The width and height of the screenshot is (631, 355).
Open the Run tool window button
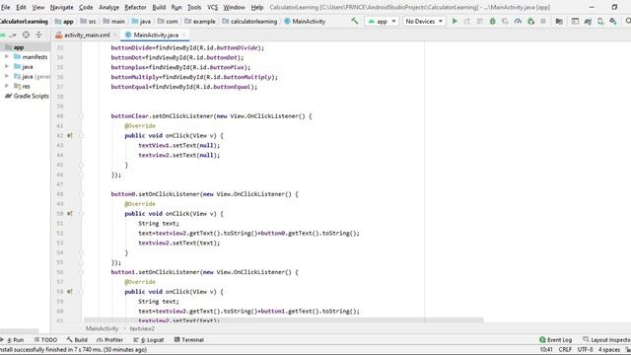pyautogui.click(x=13, y=339)
